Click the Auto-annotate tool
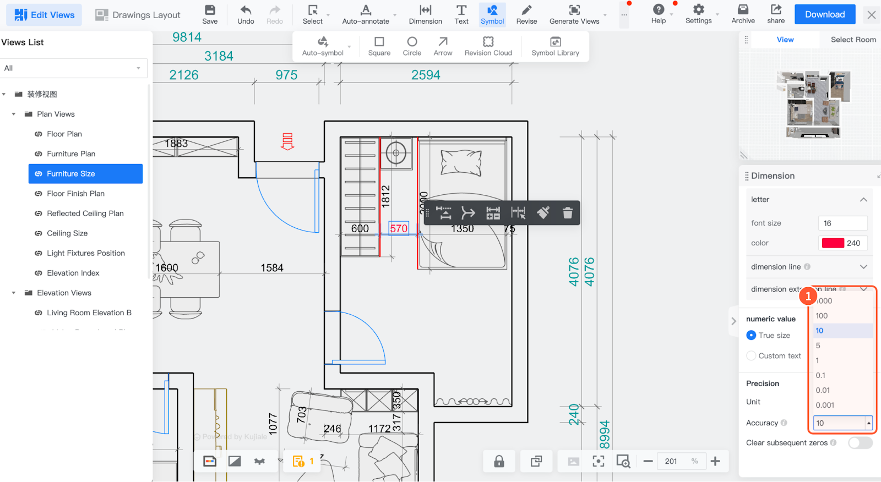Viewport: 881px width, 482px height. [366, 14]
